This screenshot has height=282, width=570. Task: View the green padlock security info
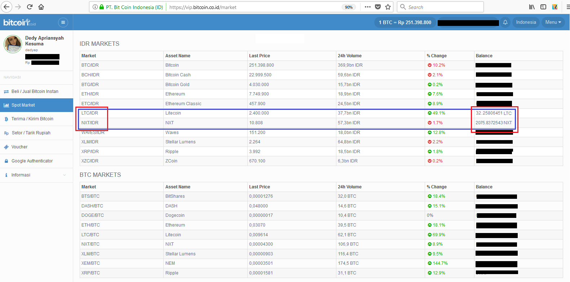pyautogui.click(x=102, y=7)
